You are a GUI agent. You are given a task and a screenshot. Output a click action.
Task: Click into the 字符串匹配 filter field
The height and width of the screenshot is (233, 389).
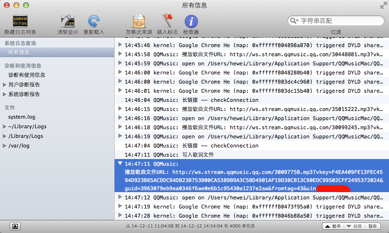pyautogui.click(x=336, y=21)
